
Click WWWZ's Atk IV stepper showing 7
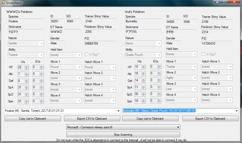[23, 74]
